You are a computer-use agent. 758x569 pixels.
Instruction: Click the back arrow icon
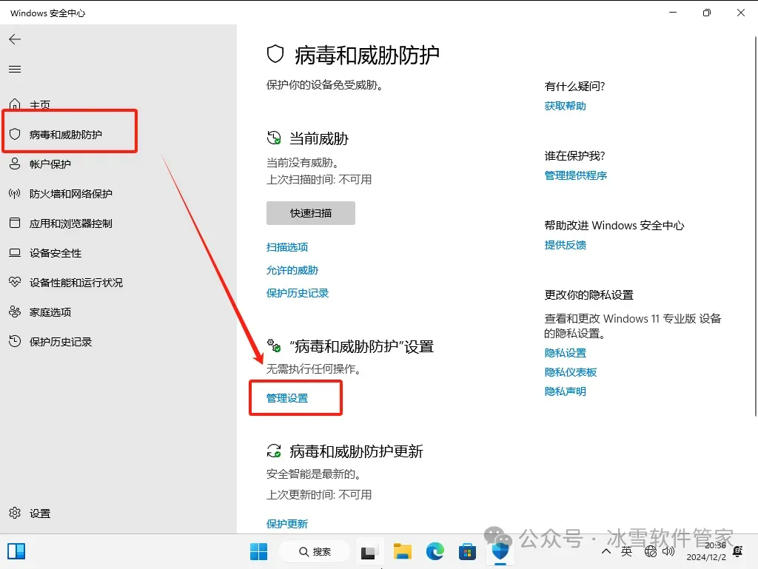15,39
